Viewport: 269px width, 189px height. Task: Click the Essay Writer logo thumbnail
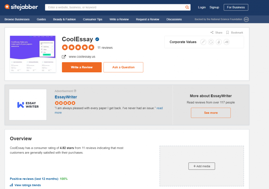pyautogui.click(x=28, y=105)
